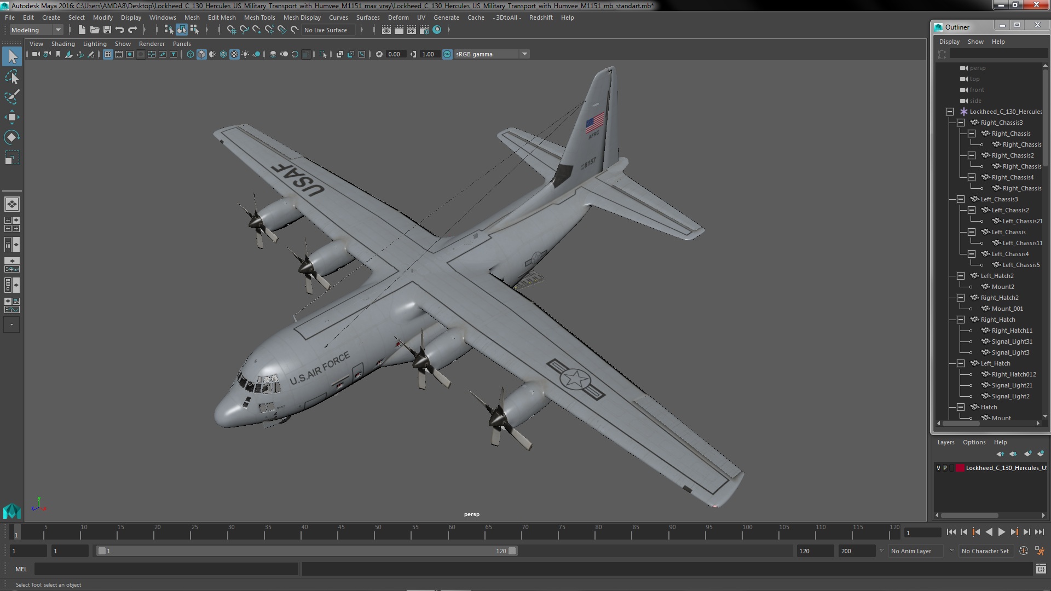Open the layer editor Options menu
1051x591 pixels.
pyautogui.click(x=974, y=442)
